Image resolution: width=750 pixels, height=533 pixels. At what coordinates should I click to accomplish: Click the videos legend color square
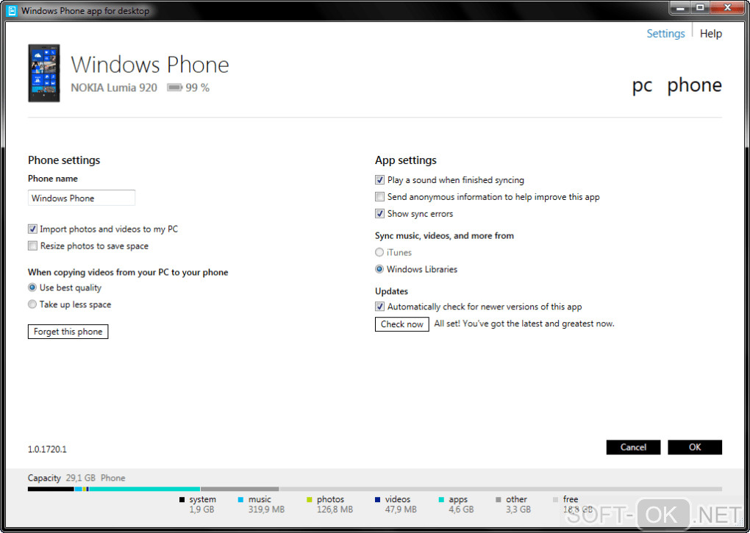pyautogui.click(x=377, y=499)
